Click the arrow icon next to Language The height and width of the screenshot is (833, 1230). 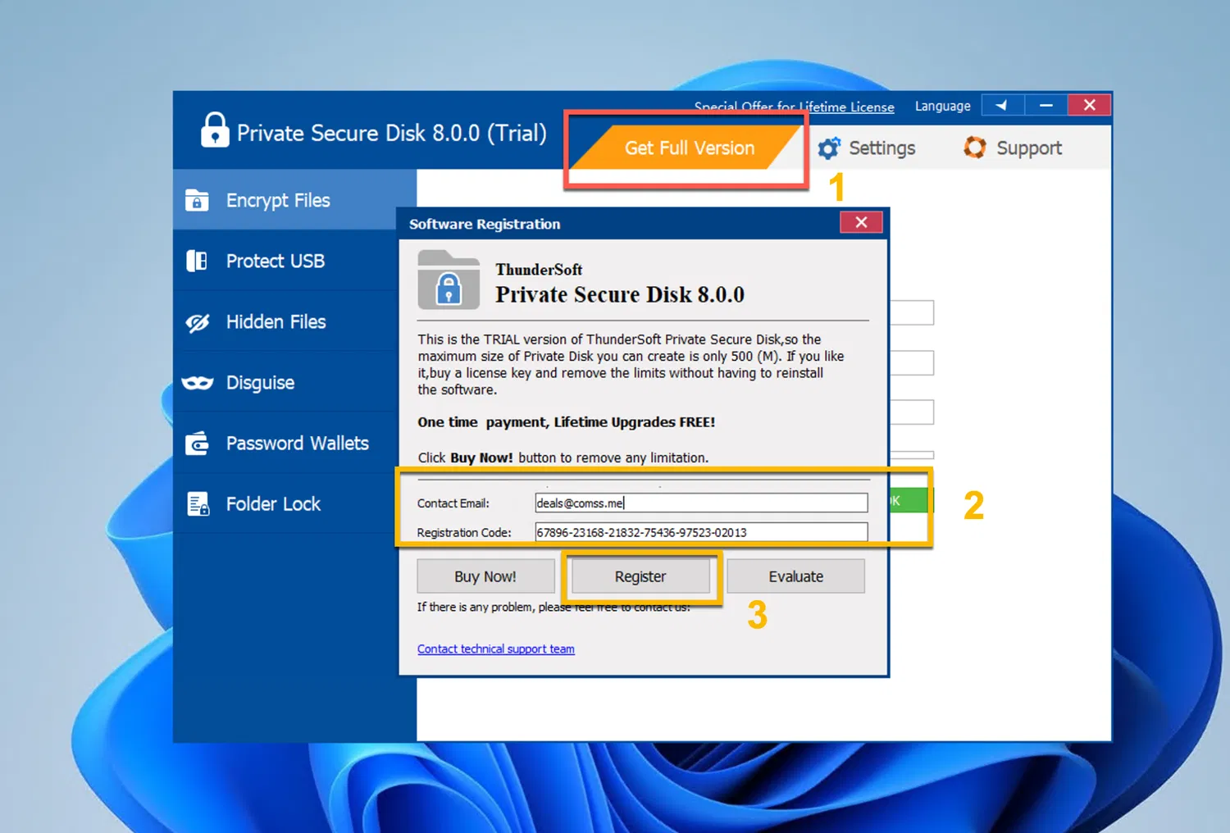[1002, 105]
